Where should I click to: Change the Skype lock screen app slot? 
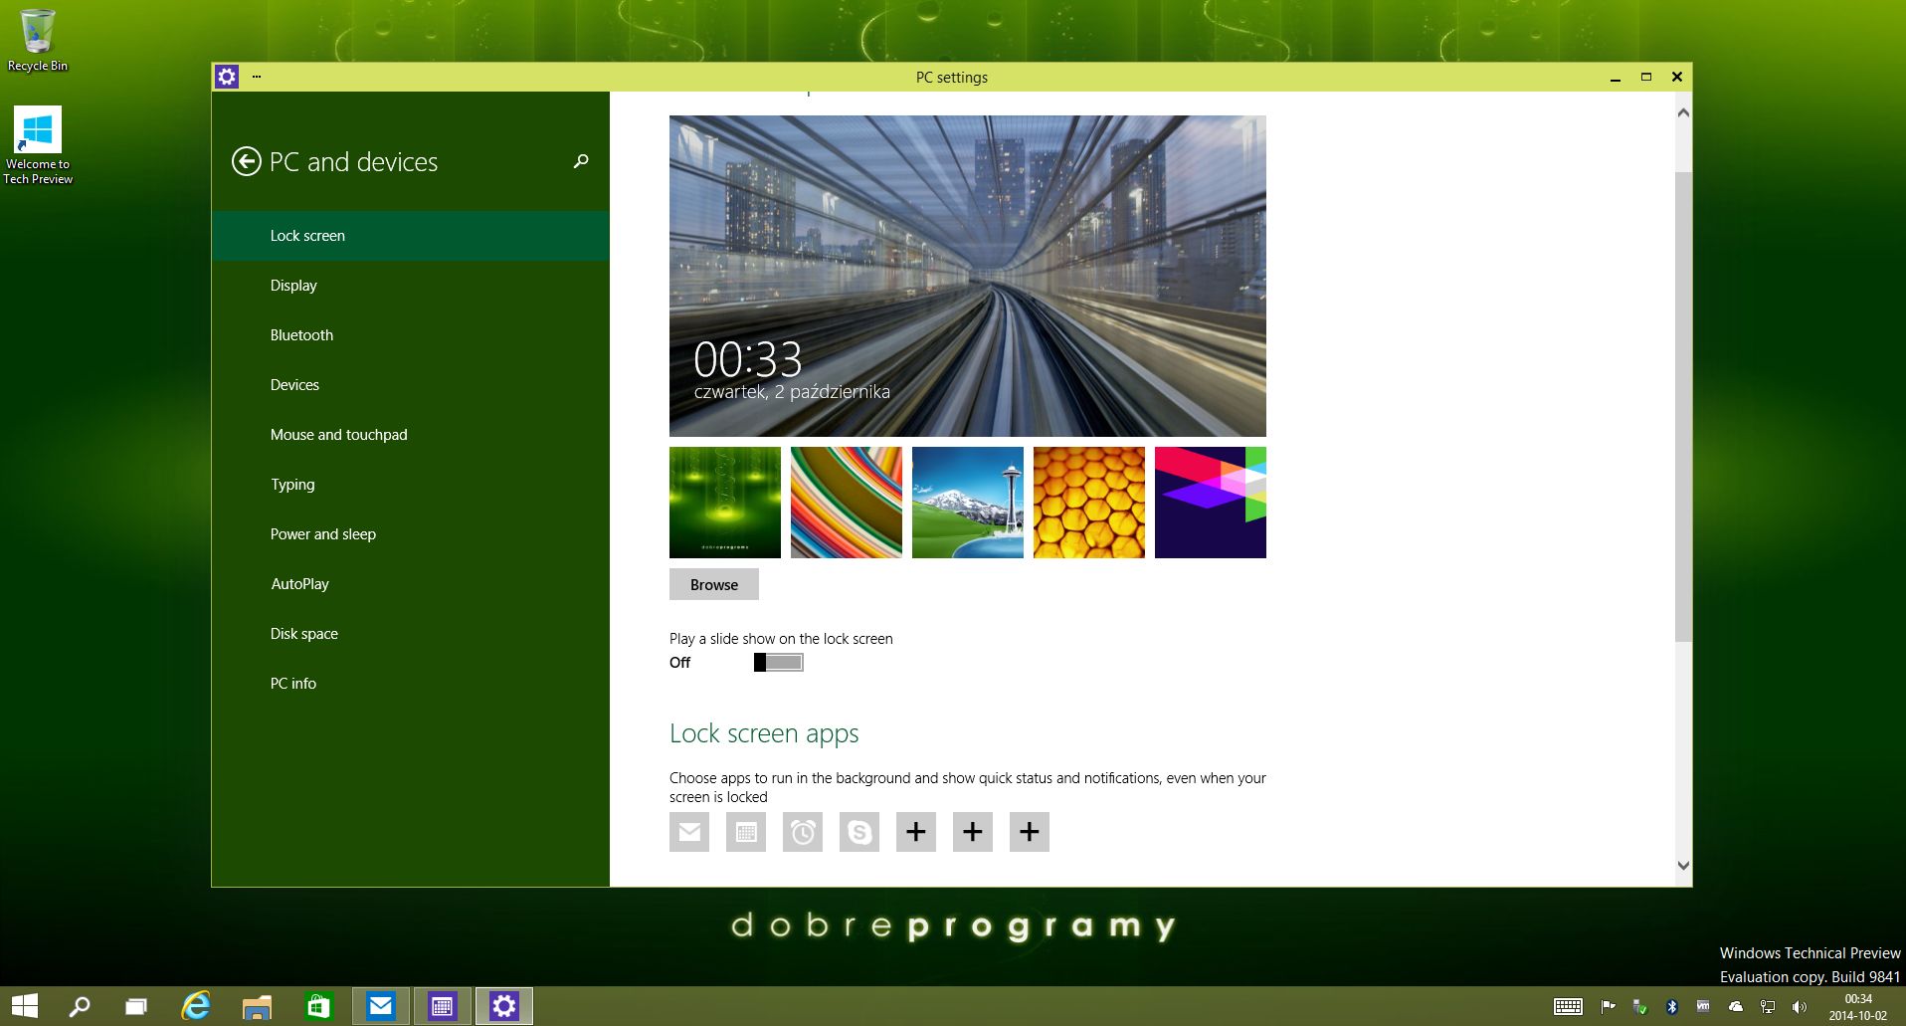[x=859, y=832]
